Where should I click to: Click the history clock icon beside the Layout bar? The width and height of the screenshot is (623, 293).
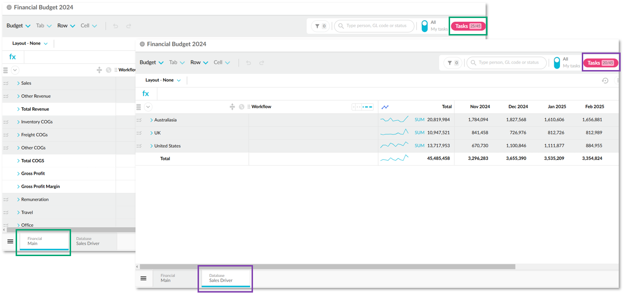pyautogui.click(x=605, y=80)
